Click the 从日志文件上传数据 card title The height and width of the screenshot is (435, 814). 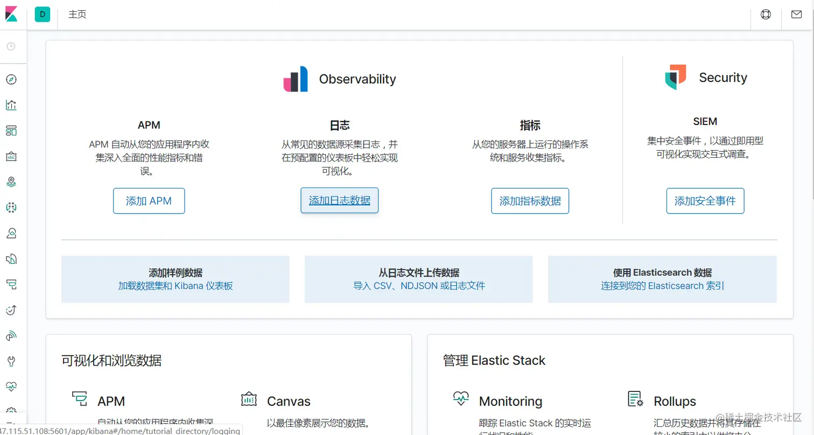[419, 272]
